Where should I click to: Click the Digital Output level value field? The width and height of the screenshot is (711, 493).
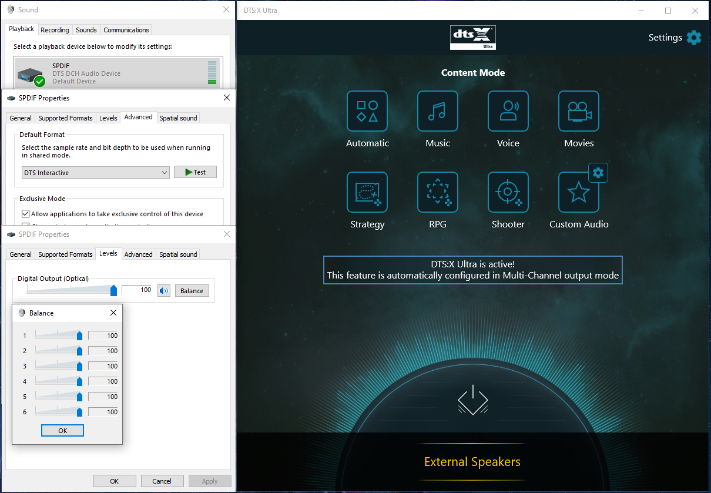137,290
